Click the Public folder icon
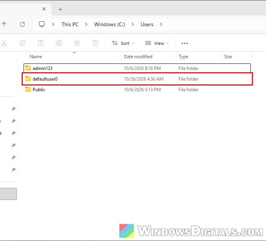 [28, 89]
